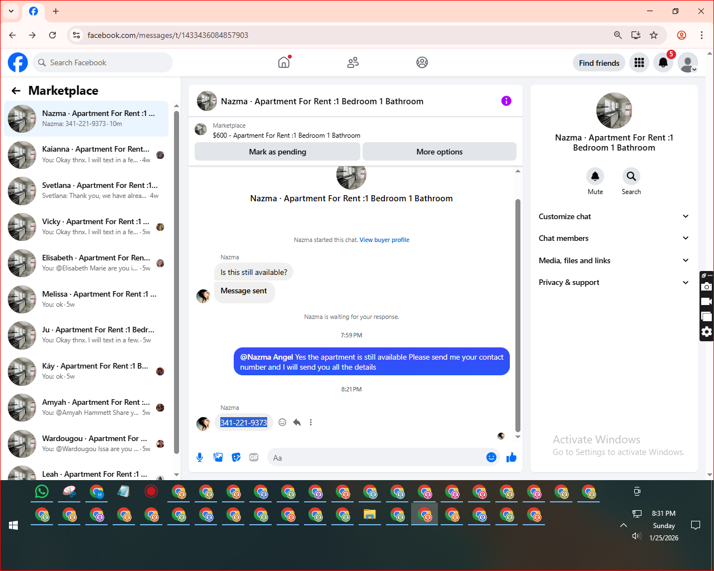
Task: Follow the View buyer profile link
Action: point(384,240)
